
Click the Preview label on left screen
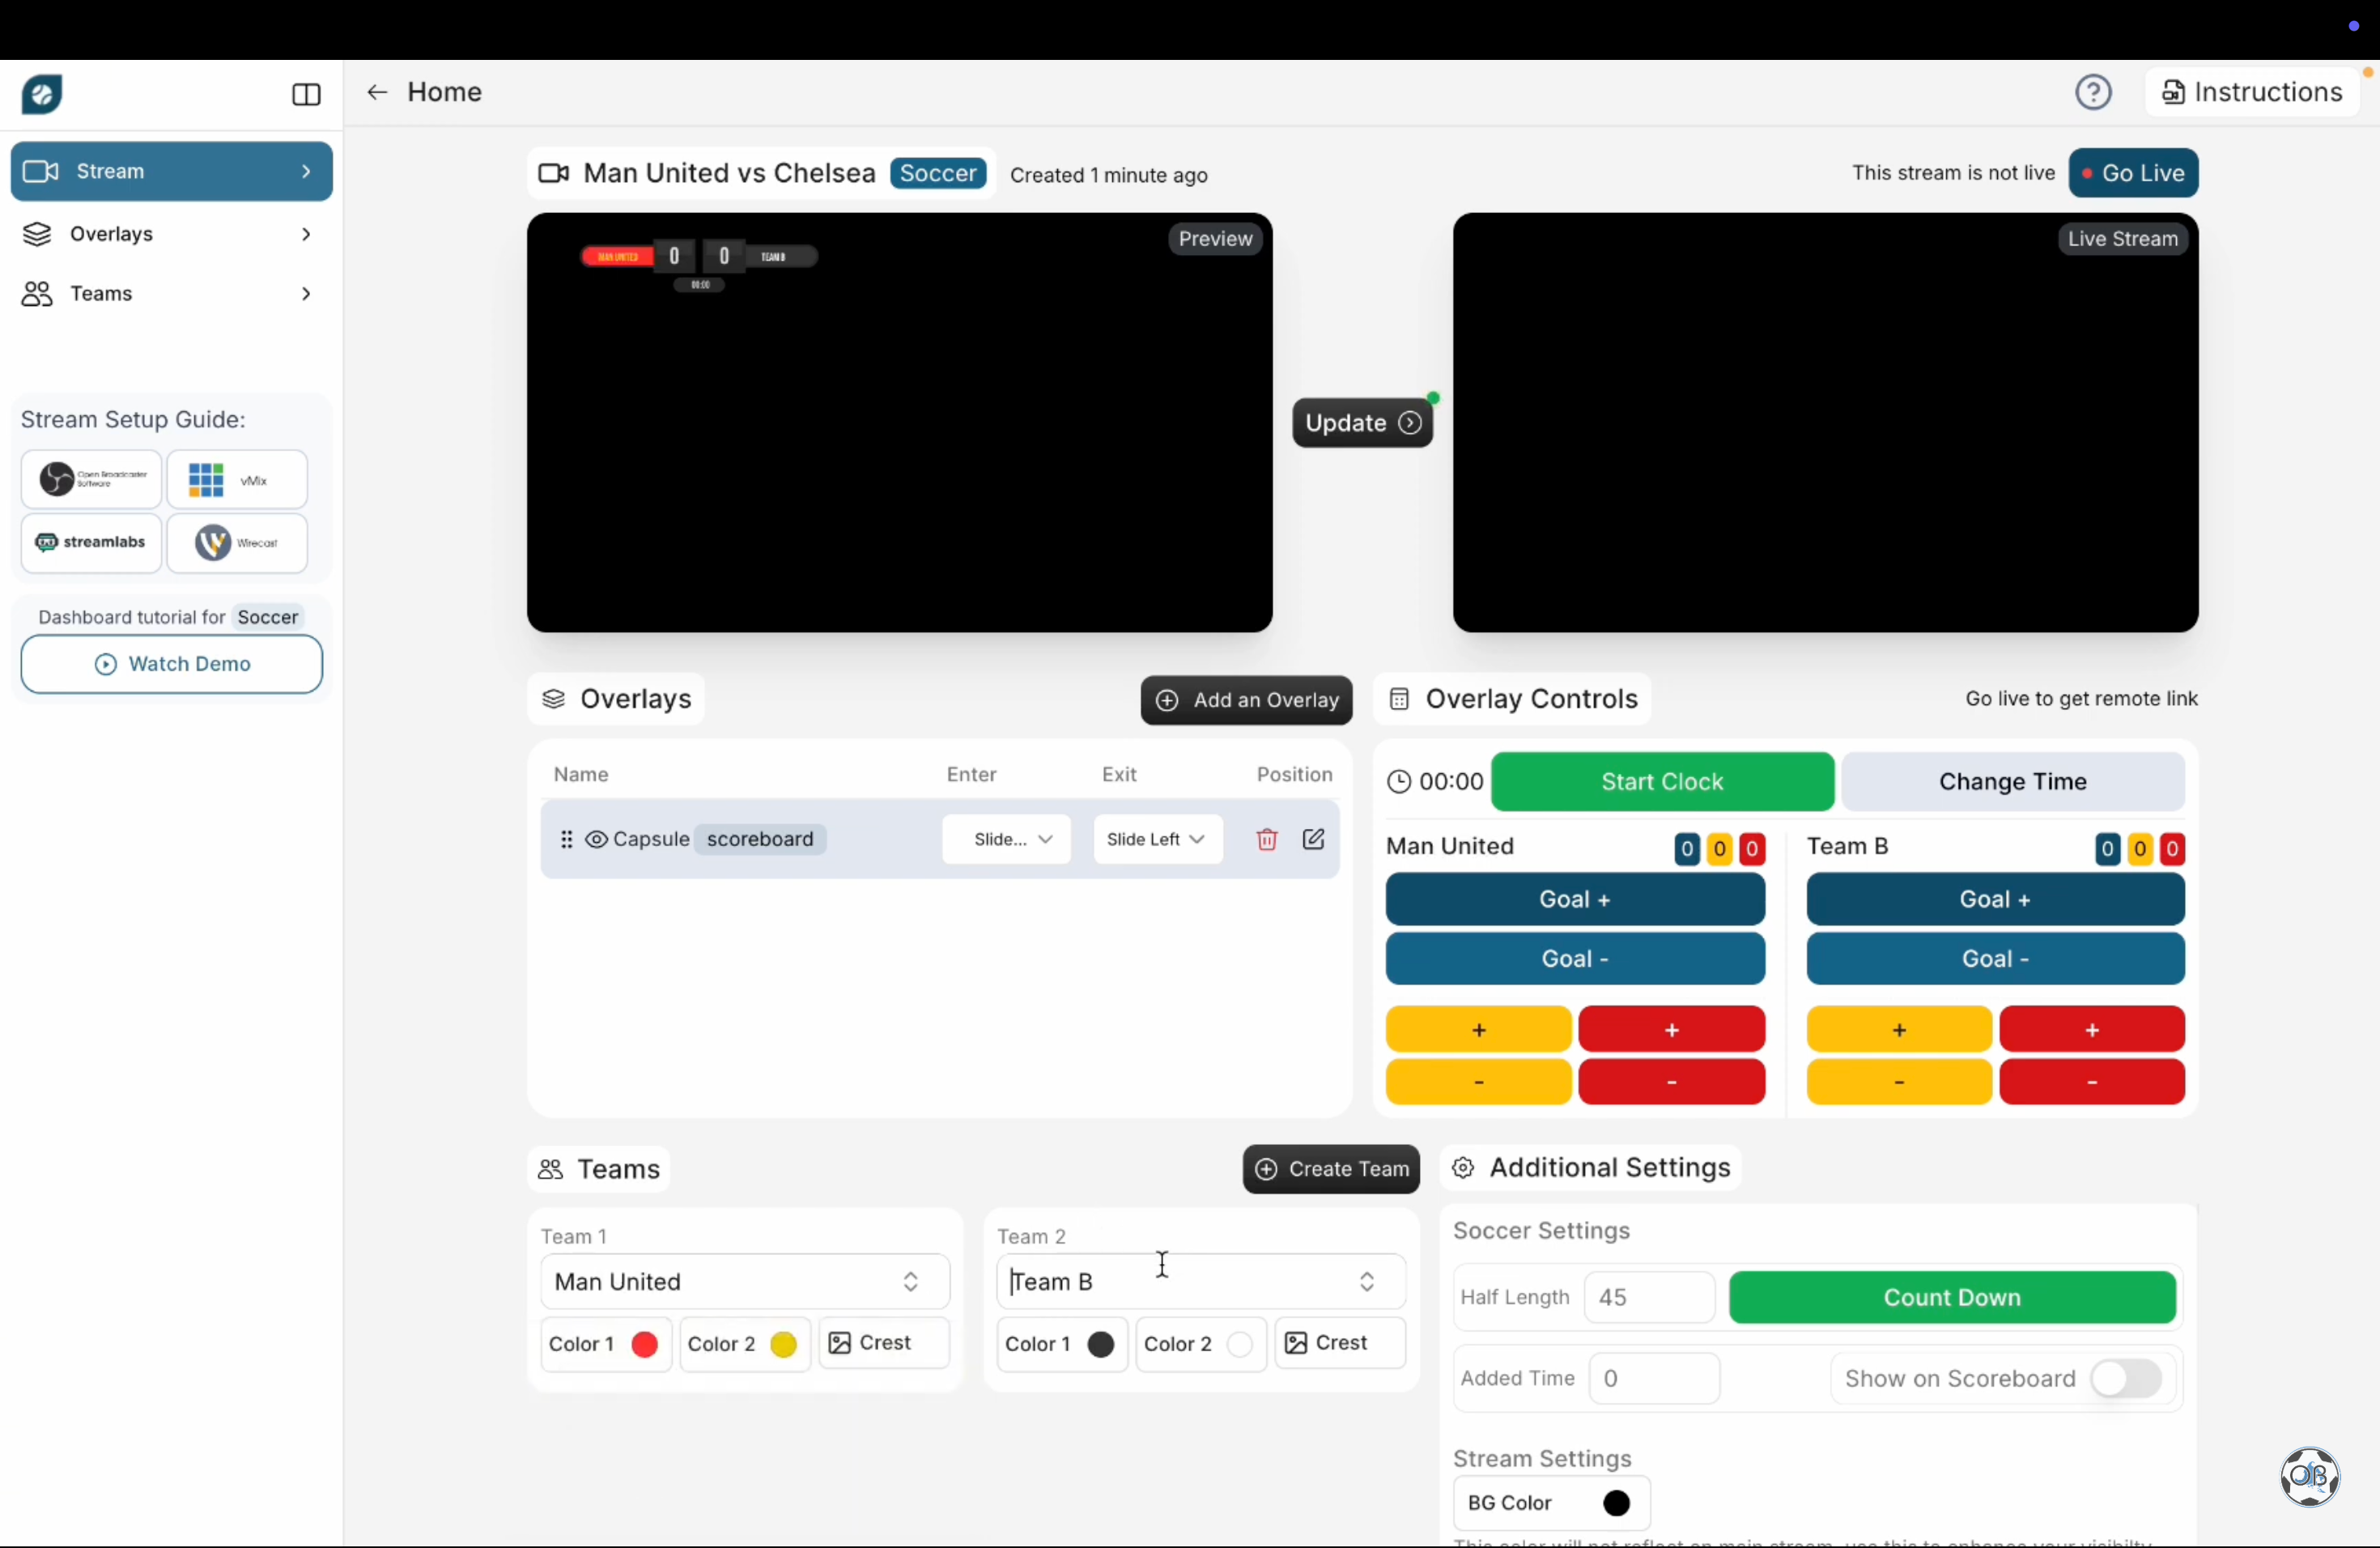click(x=1215, y=239)
